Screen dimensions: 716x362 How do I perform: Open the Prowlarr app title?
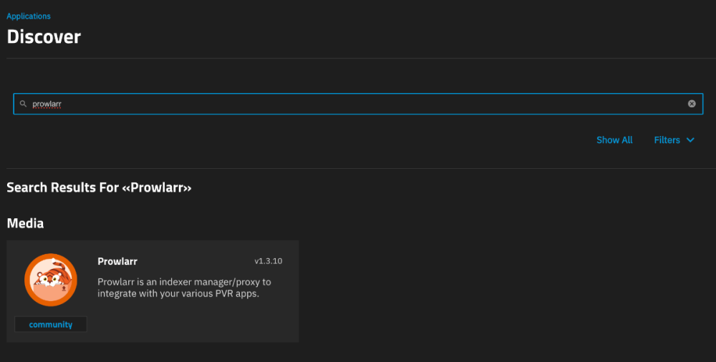pyautogui.click(x=117, y=261)
